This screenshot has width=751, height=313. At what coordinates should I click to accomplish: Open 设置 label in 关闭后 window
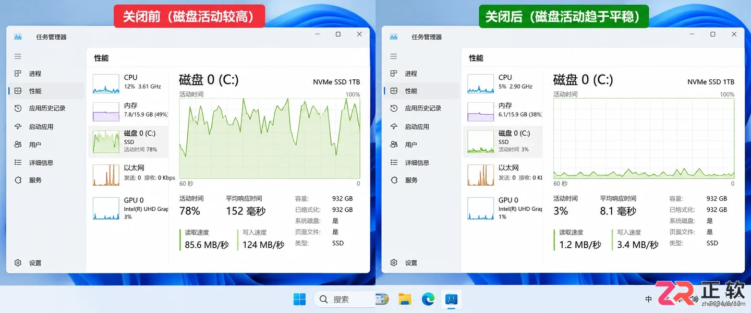[411, 263]
